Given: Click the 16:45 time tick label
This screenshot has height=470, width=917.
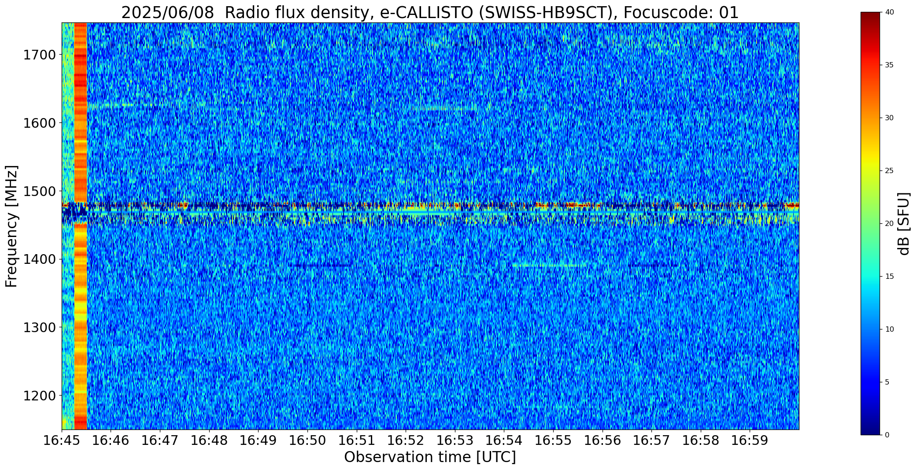Looking at the screenshot, I should [62, 440].
